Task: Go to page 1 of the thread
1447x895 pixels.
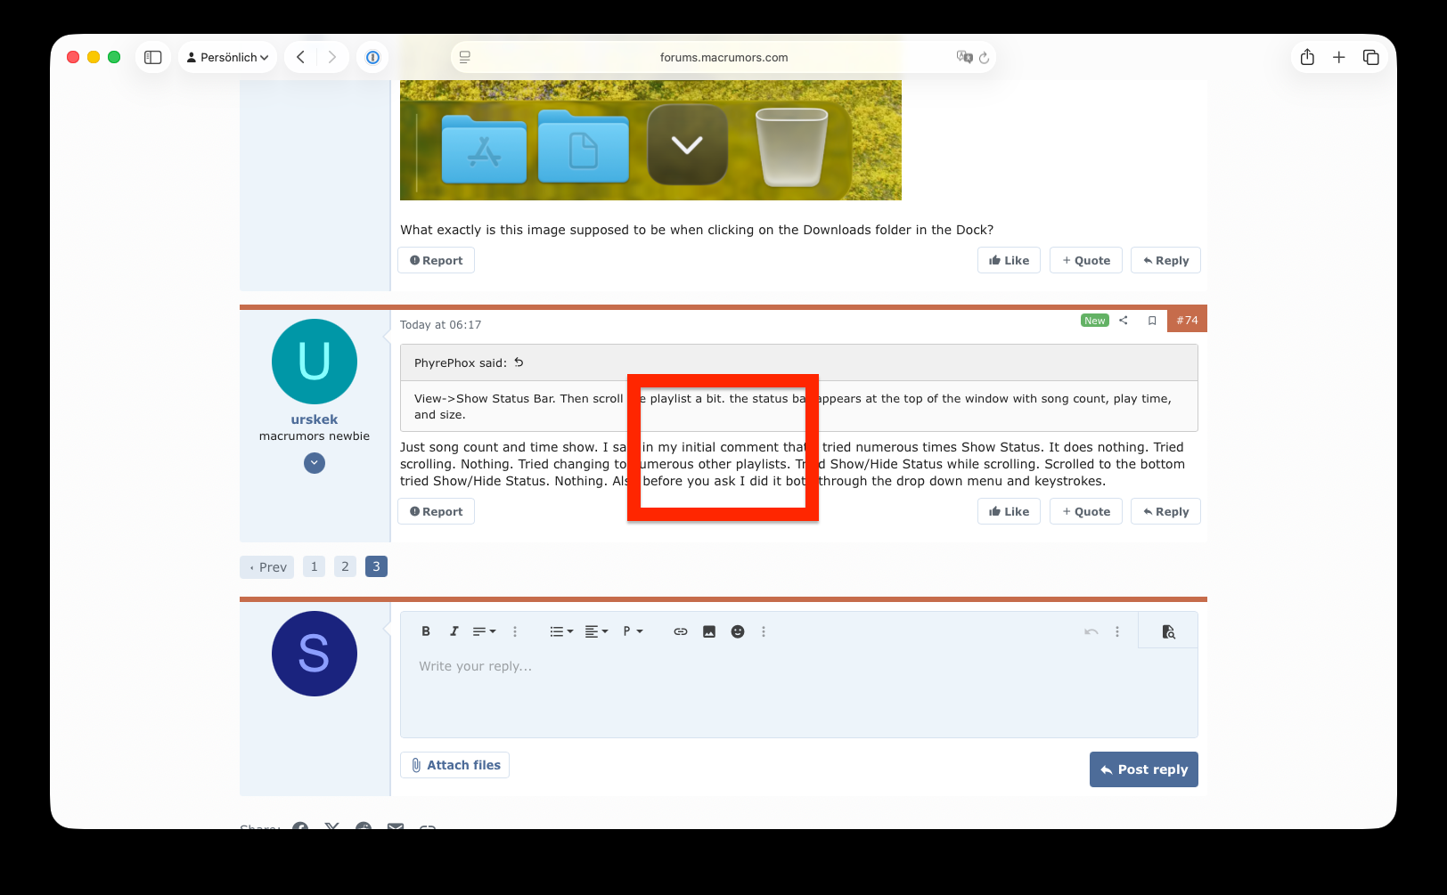Action: (314, 566)
